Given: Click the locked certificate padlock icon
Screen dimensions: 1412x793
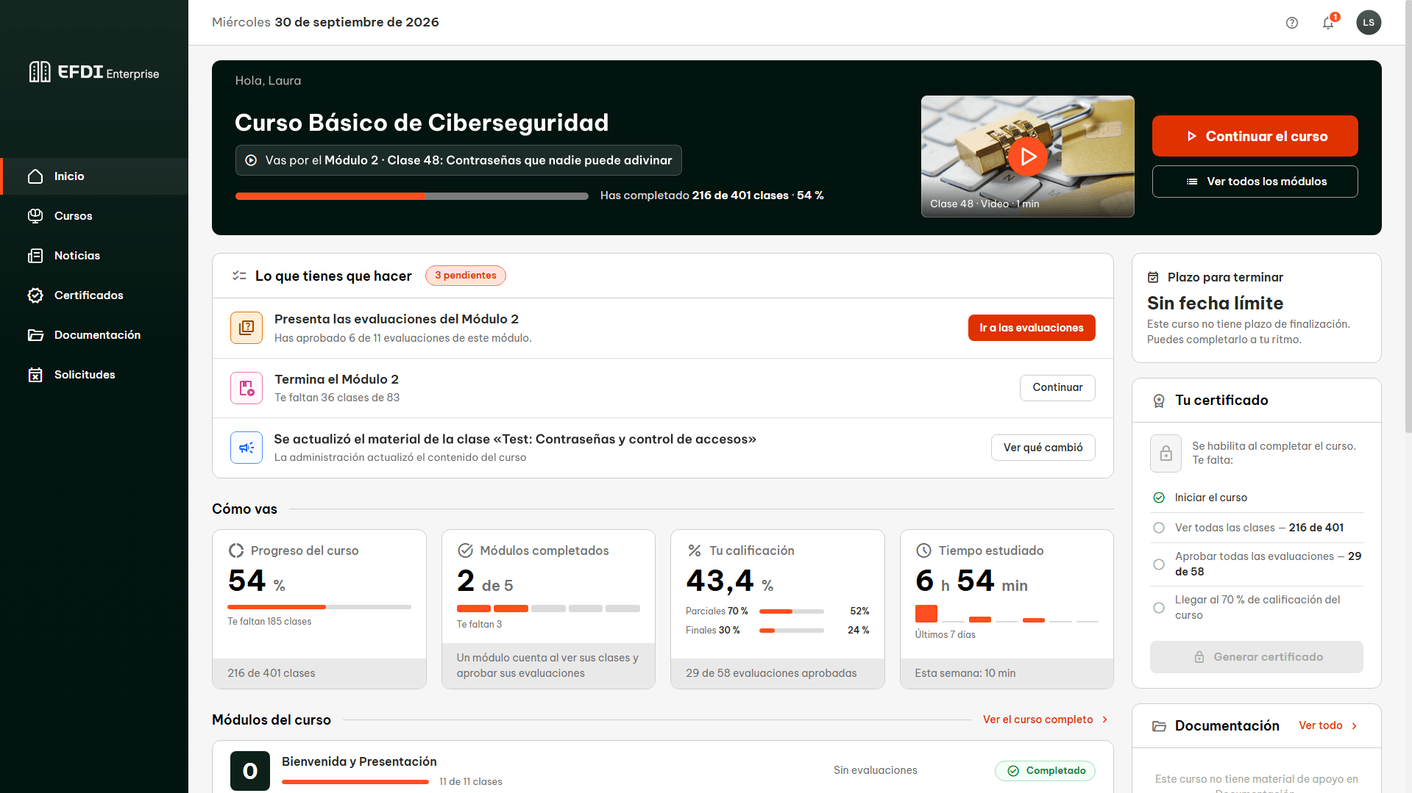Looking at the screenshot, I should [1166, 453].
